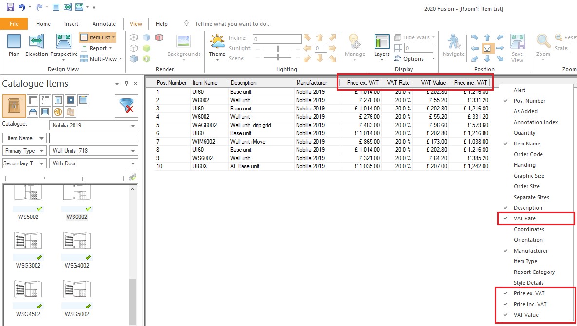
Task: Click the Description column header
Action: coord(261,83)
